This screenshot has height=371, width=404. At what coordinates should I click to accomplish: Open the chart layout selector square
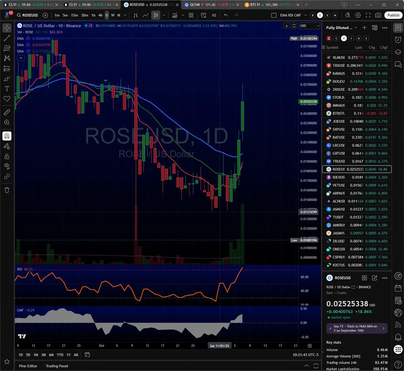pos(274,15)
